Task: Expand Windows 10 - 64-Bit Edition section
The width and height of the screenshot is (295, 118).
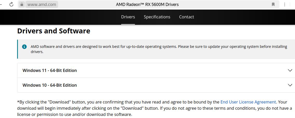Action: click(50, 85)
